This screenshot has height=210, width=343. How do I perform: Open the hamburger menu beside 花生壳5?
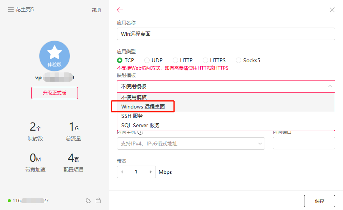click(11, 10)
